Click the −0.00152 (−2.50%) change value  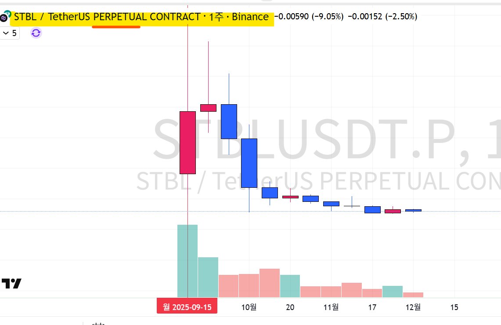pos(382,17)
